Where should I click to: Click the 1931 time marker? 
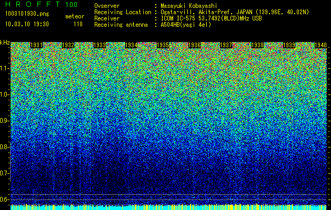coord(36,45)
